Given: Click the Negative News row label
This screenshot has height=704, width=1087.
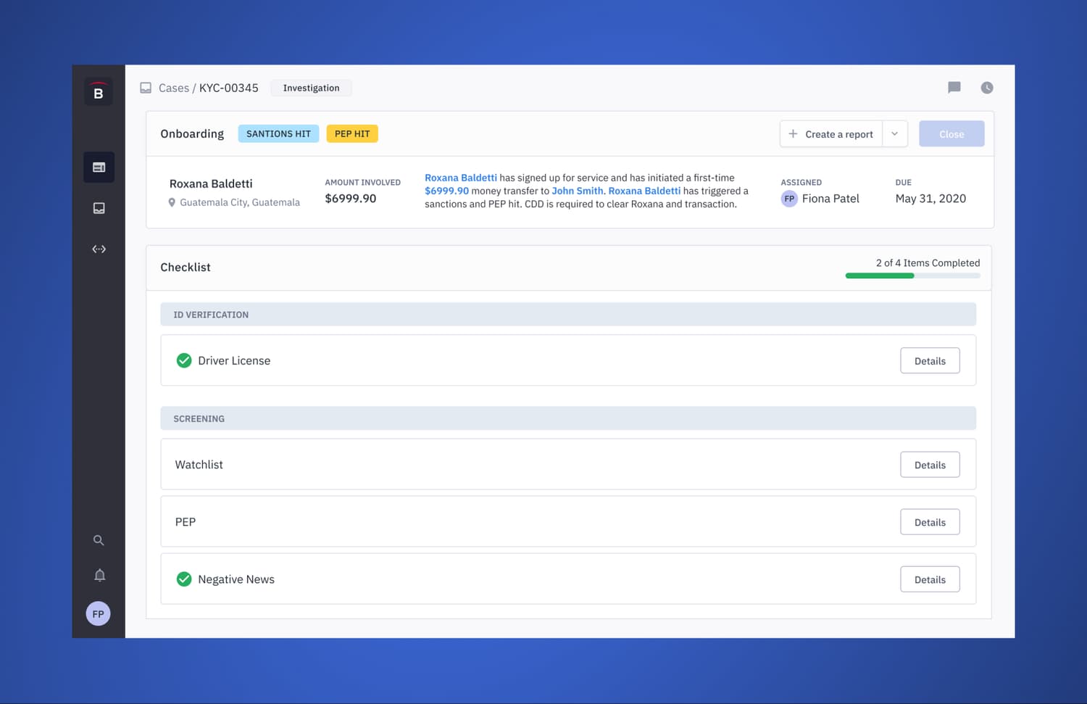Looking at the screenshot, I should pyautogui.click(x=236, y=579).
